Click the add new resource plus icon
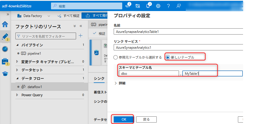This screenshot has width=259, height=124. click(80, 36)
